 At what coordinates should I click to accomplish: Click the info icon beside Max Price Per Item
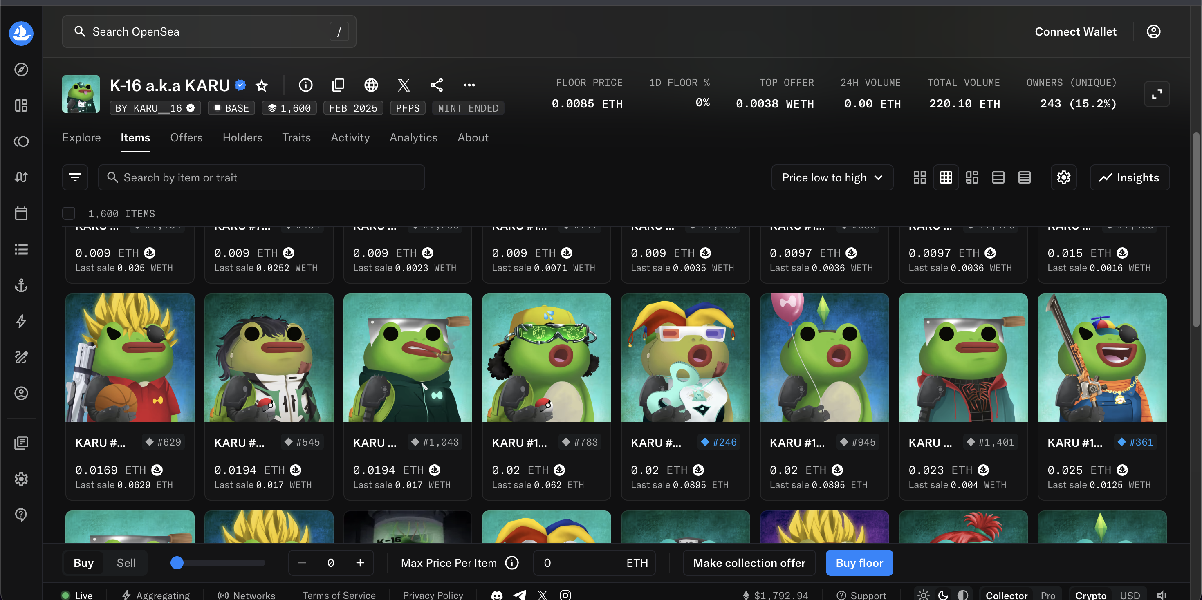coord(512,563)
